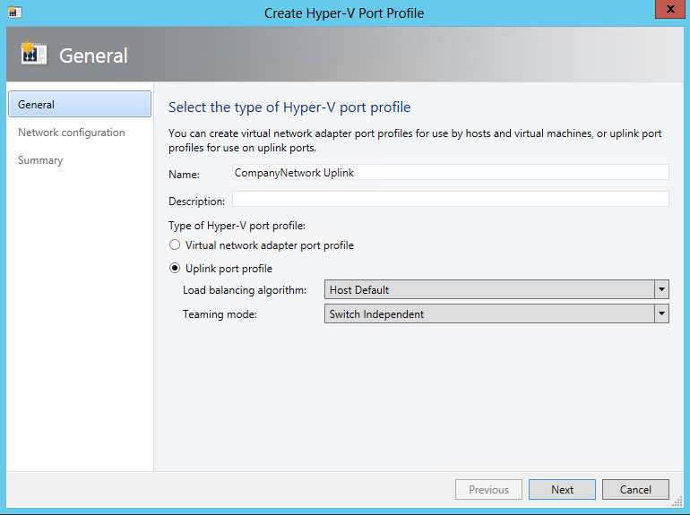690x515 pixels.
Task: Click the 'Type of Hyper-V port profile:' label
Action: [237, 226]
